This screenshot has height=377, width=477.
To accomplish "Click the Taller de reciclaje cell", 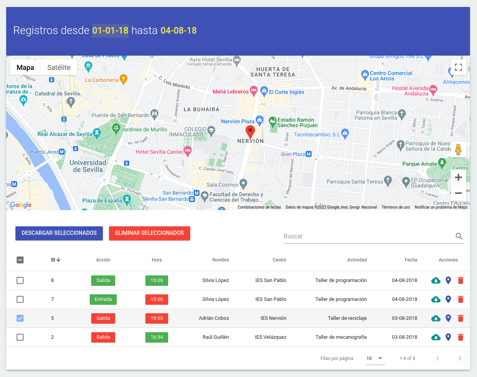I will [347, 318].
